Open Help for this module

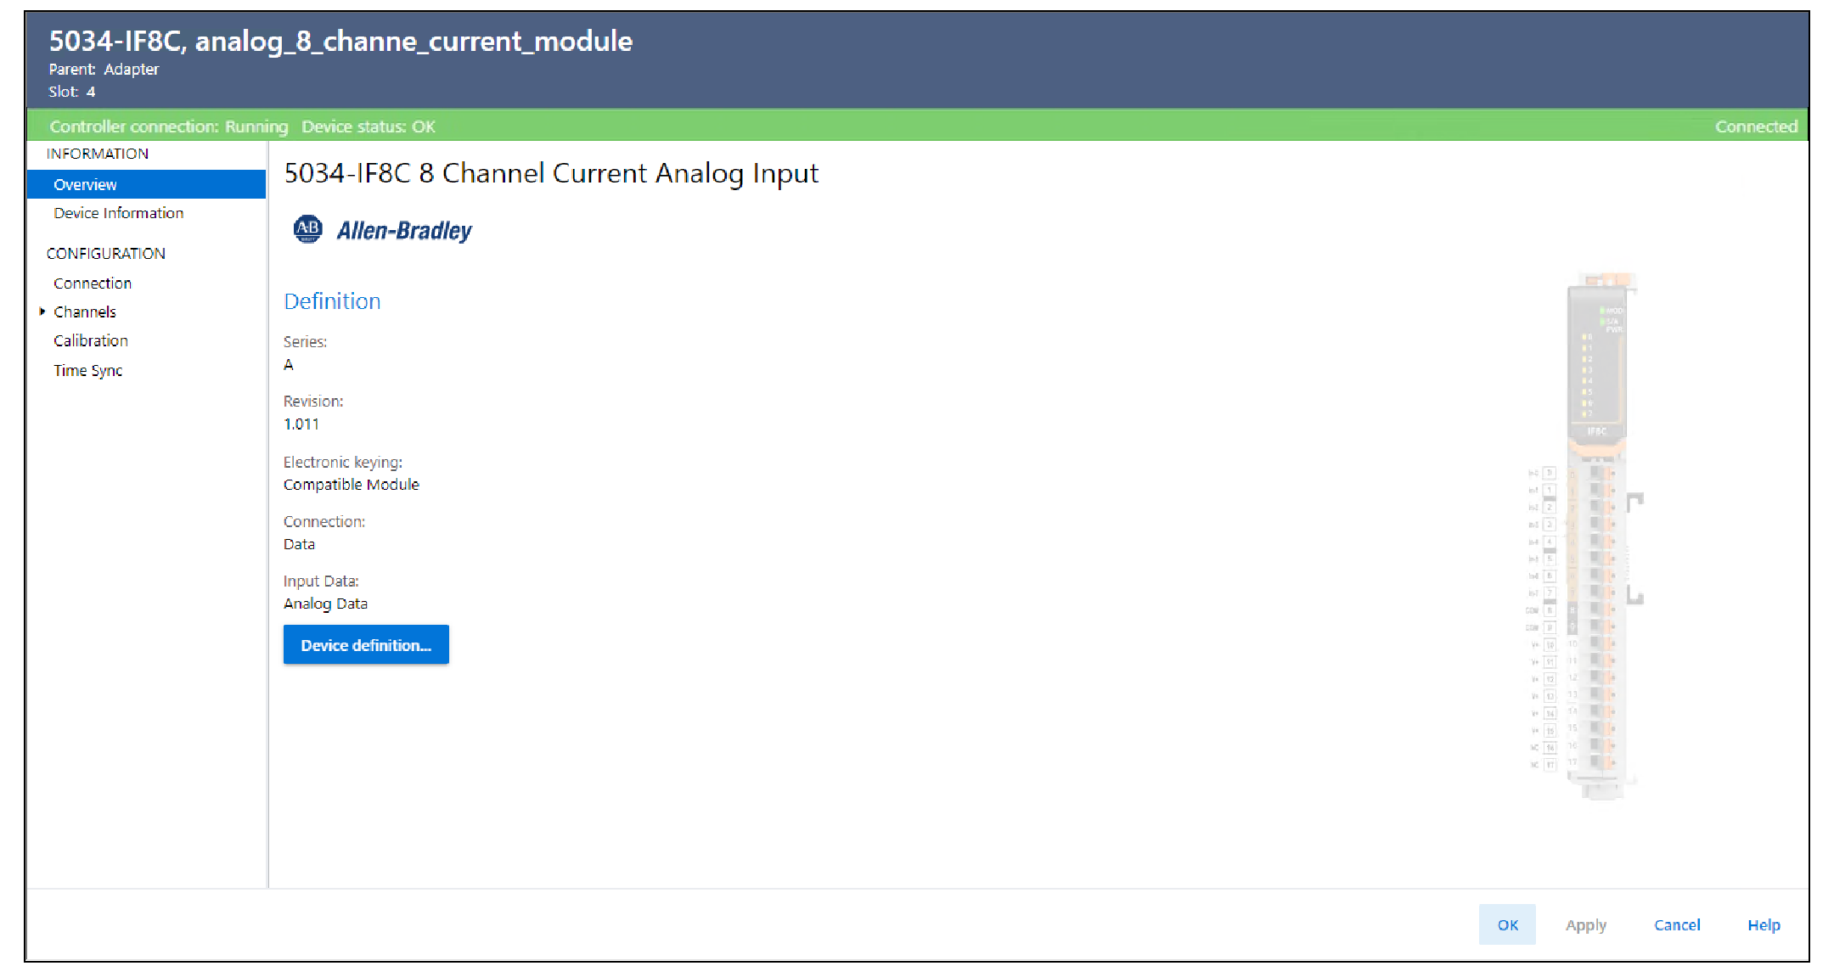click(x=1764, y=924)
